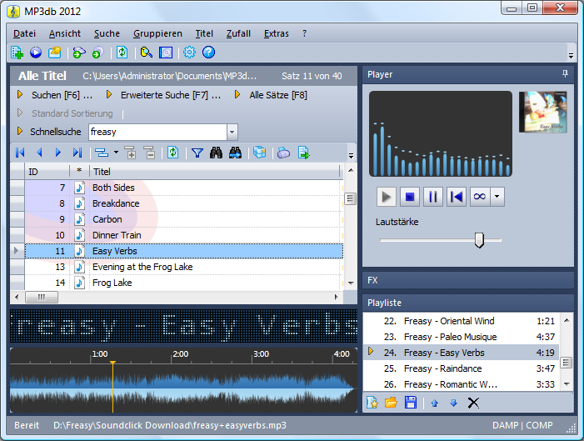584x441 pixels.
Task: Open settings via the gear icon
Action: tap(189, 53)
